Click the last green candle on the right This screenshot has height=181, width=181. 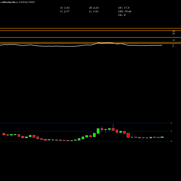[162, 137]
